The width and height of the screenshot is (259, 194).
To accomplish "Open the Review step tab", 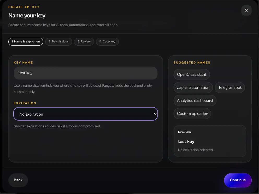I will tap(84, 41).
